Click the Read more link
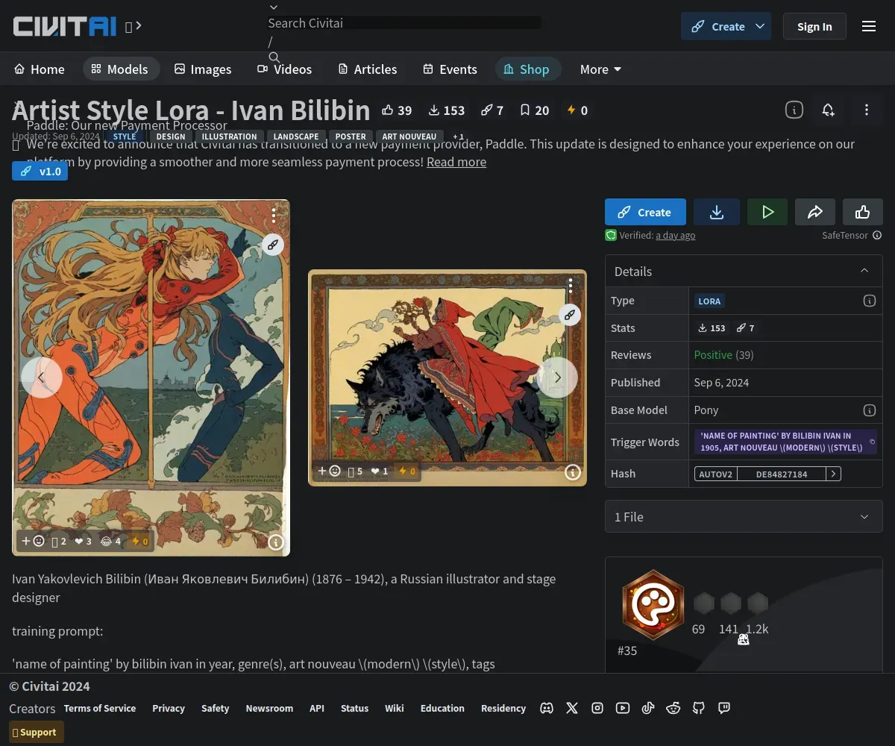 pos(456,162)
